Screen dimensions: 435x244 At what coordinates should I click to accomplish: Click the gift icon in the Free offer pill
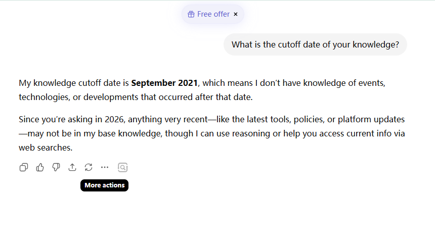[x=191, y=14]
